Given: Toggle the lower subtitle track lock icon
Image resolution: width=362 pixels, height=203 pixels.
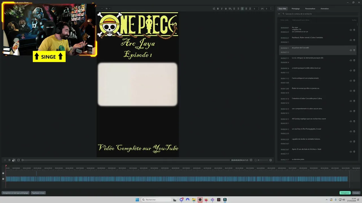Looking at the screenshot, I should tap(3, 179).
